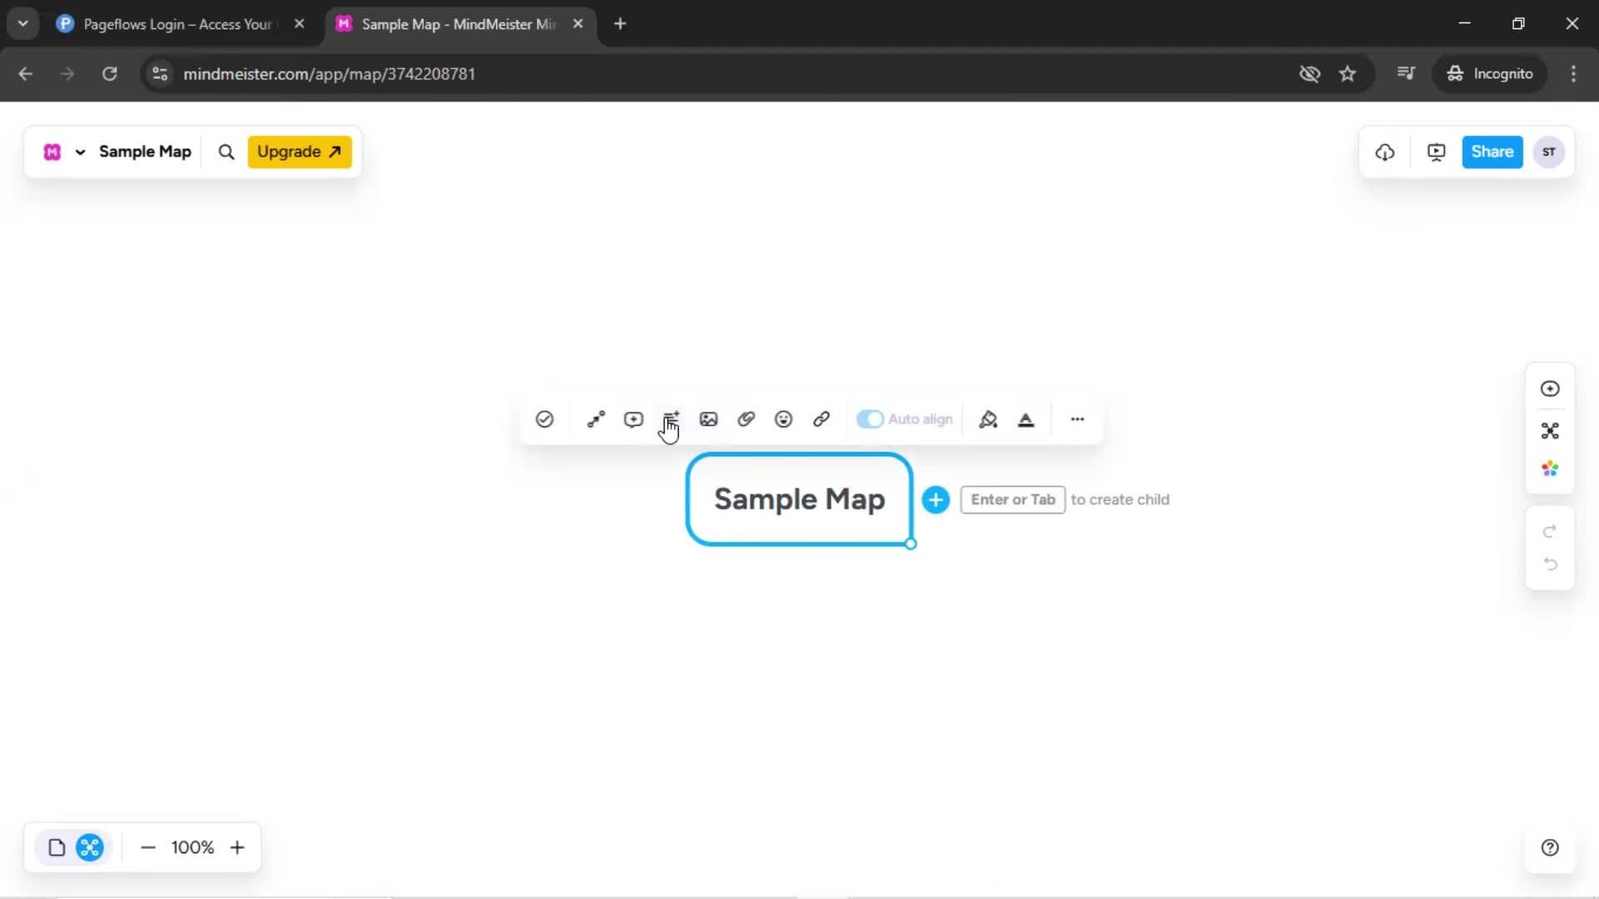Image resolution: width=1599 pixels, height=899 pixels.
Task: Reload the current page
Action: pyautogui.click(x=109, y=74)
